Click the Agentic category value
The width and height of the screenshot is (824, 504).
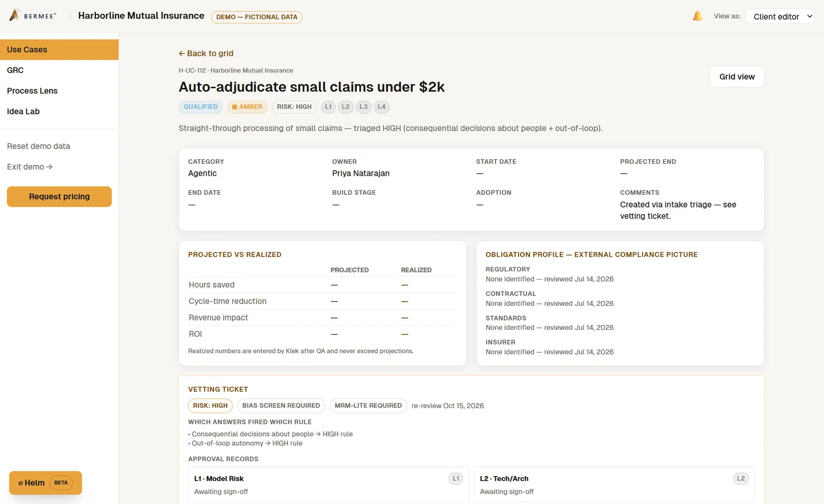pyautogui.click(x=203, y=173)
